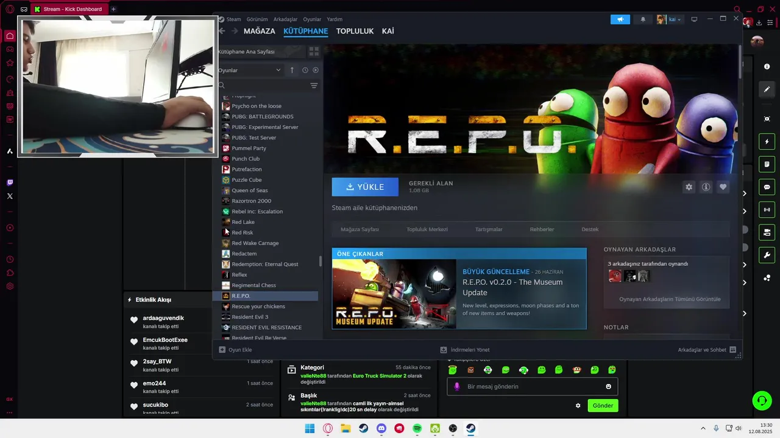Open İndirmeleri Yönet downloads link

click(465, 350)
